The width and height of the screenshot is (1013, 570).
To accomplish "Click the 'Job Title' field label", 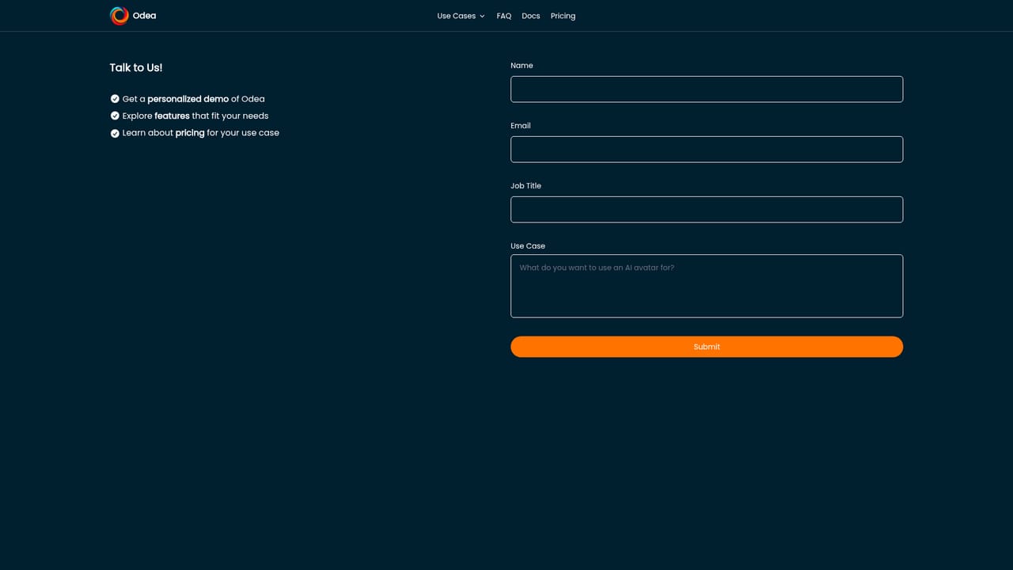I will 526,186.
